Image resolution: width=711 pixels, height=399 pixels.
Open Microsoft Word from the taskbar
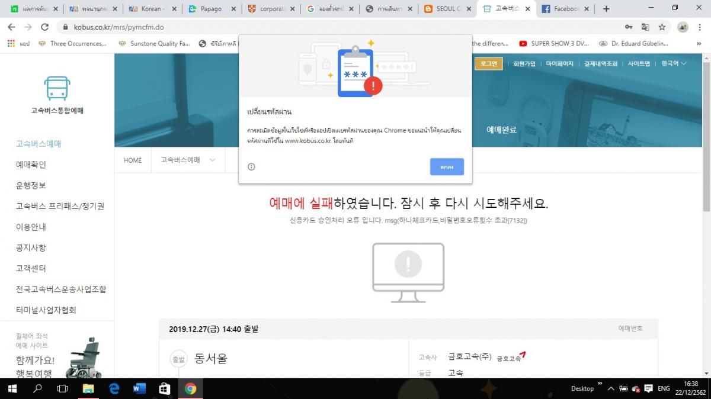[139, 388]
